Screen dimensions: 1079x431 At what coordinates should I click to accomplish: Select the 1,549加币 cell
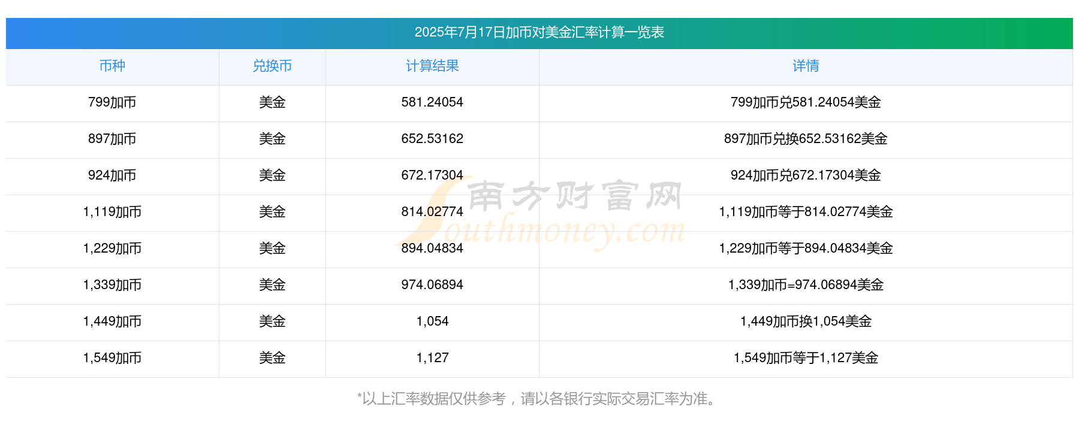112,358
